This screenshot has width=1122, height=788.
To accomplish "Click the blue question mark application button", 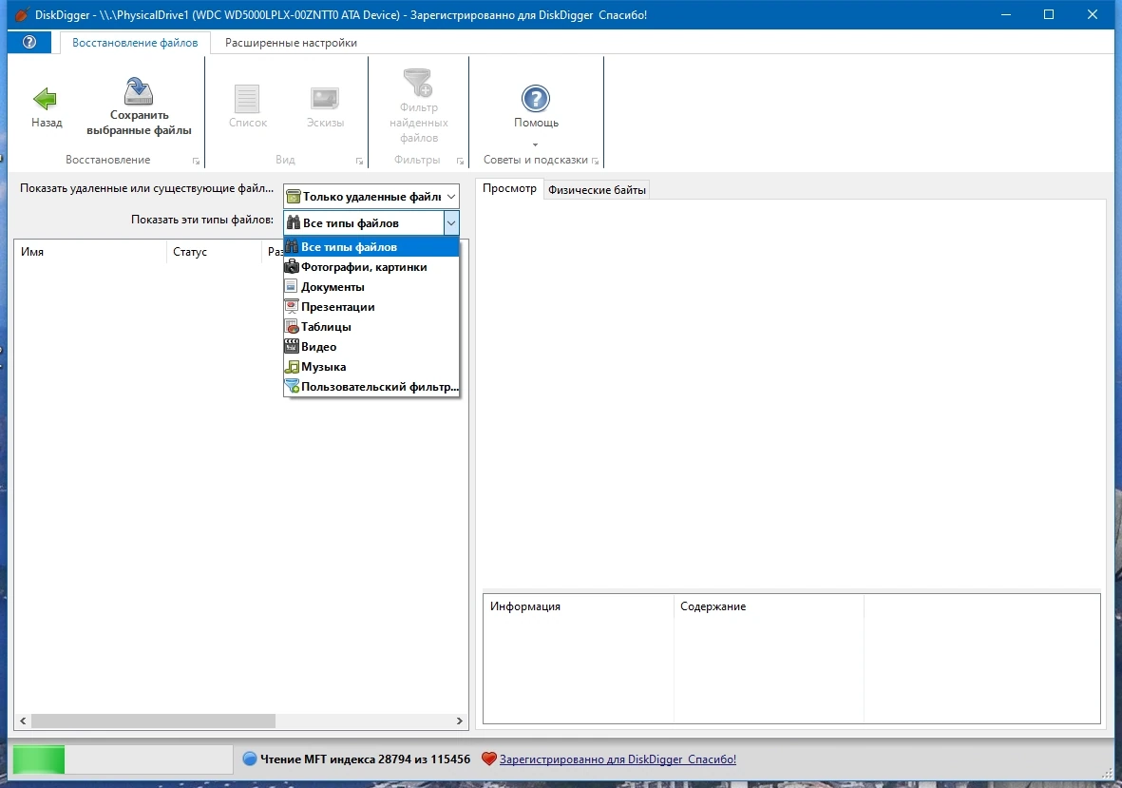I will [x=29, y=42].
